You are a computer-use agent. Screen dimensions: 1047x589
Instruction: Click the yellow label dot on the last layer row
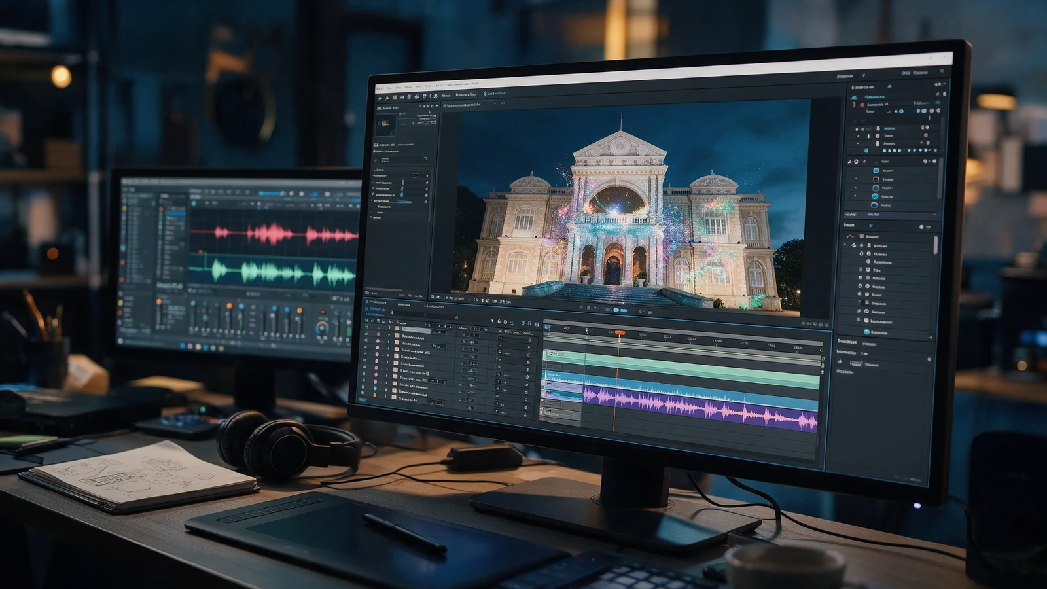coord(376,396)
